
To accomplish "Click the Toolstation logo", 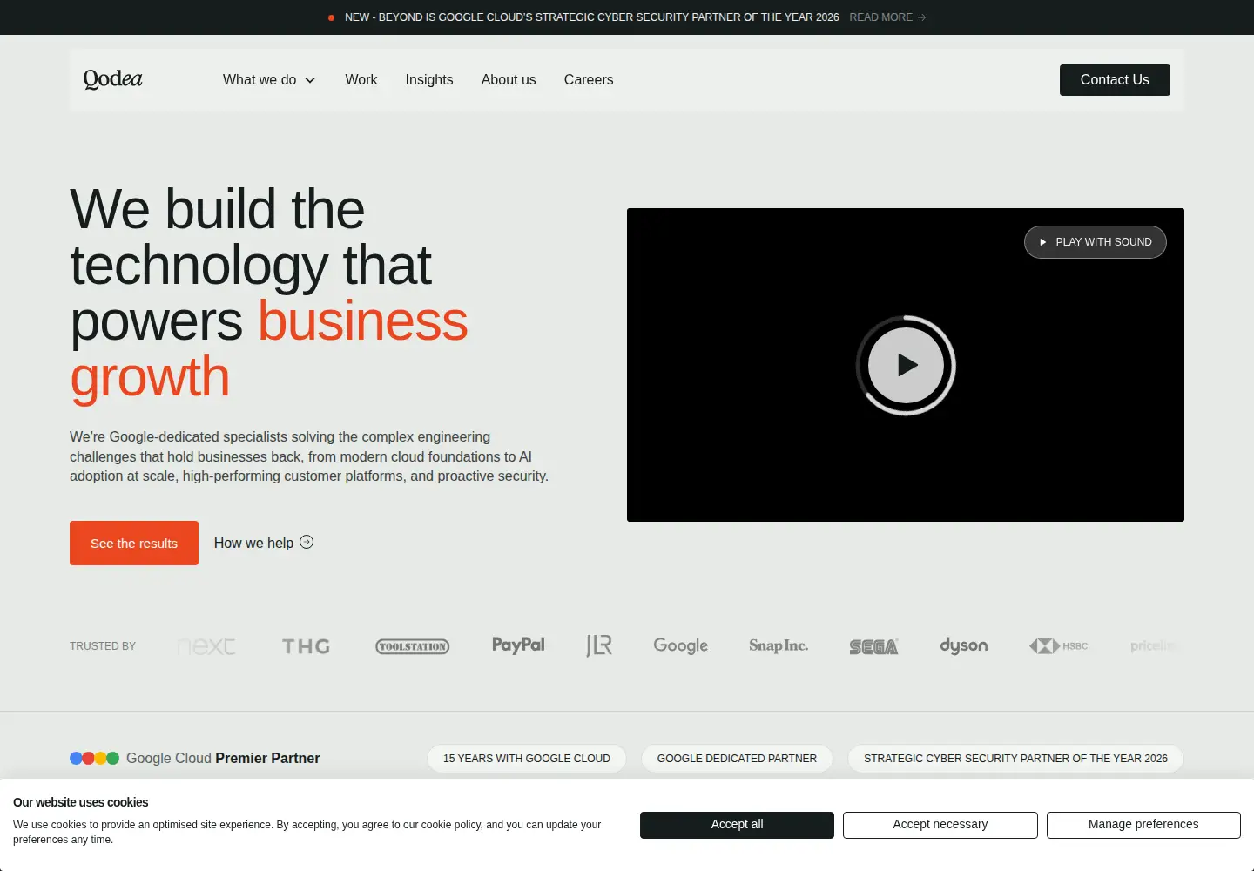I will click(x=413, y=646).
